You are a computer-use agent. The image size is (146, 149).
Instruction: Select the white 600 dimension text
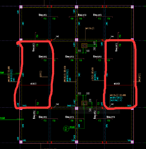[x=94, y=43]
